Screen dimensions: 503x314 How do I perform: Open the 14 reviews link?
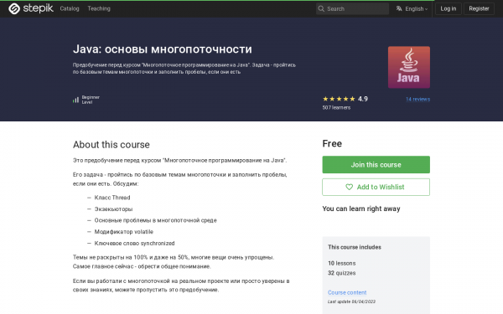[x=417, y=99]
